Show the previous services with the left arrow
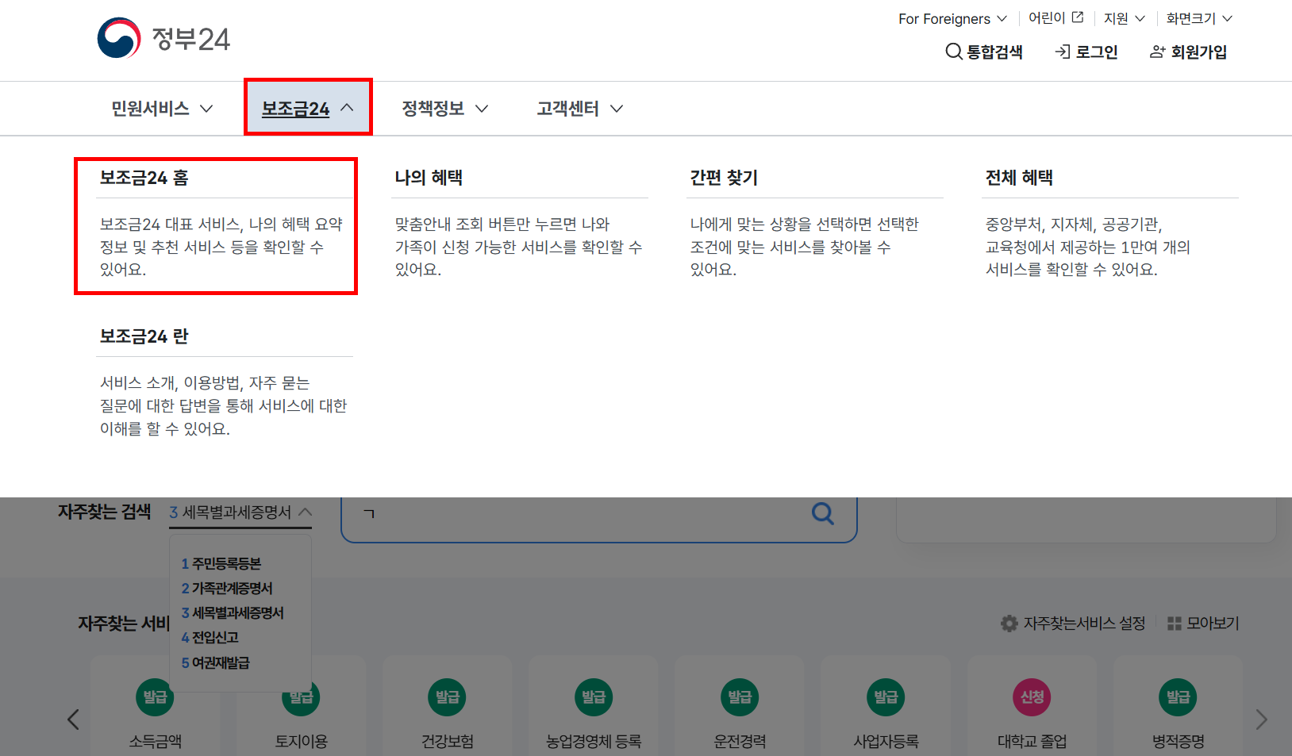This screenshot has height=756, width=1292. pyautogui.click(x=73, y=720)
